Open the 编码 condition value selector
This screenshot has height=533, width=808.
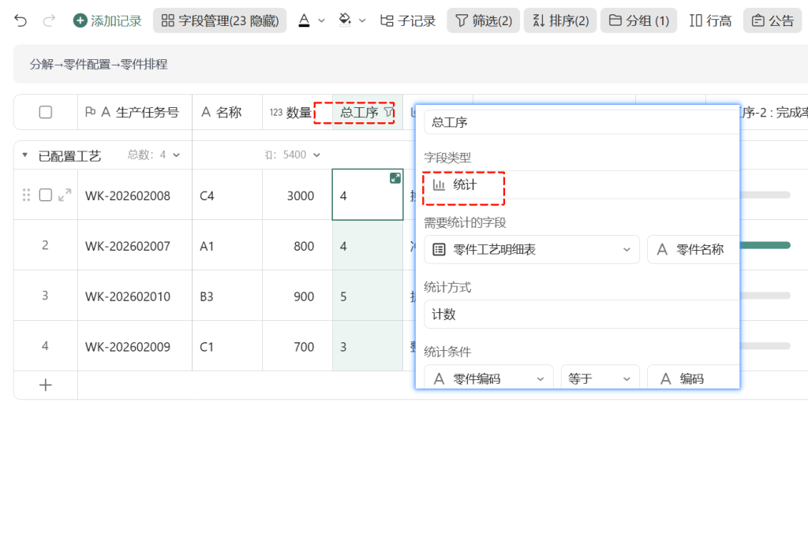coord(693,378)
